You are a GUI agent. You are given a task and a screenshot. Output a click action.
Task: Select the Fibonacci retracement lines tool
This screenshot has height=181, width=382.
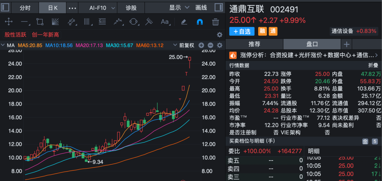pos(102,22)
